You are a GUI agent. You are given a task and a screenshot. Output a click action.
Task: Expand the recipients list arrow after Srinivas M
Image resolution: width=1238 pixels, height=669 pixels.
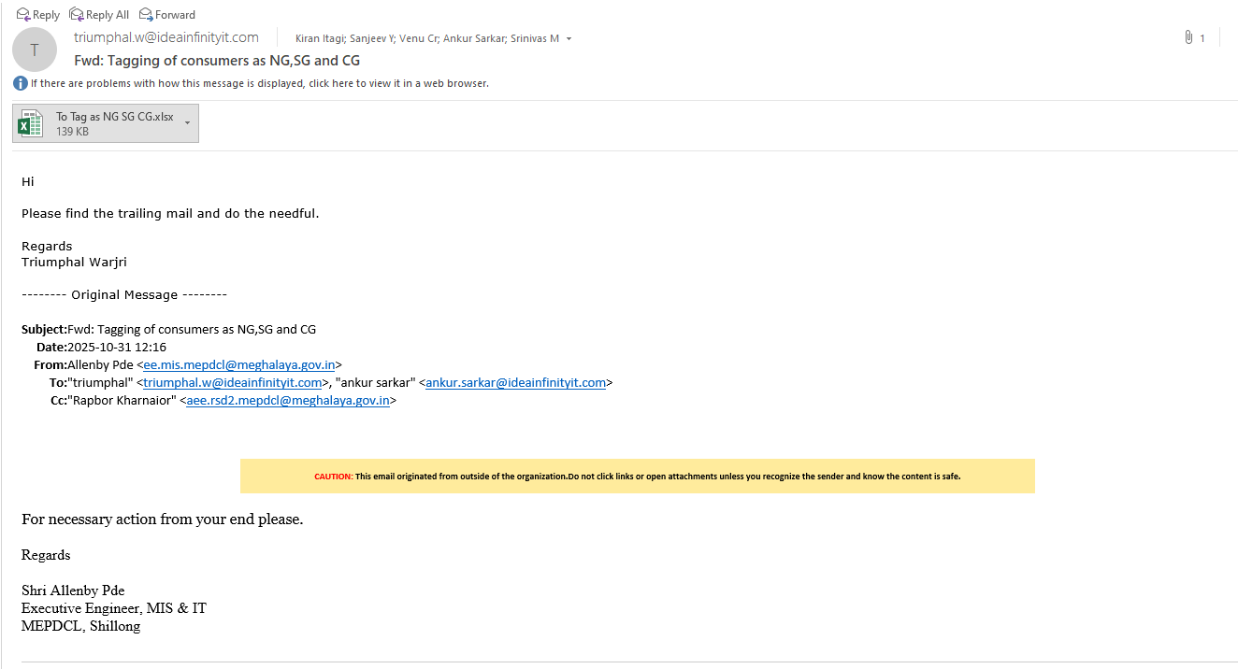569,39
